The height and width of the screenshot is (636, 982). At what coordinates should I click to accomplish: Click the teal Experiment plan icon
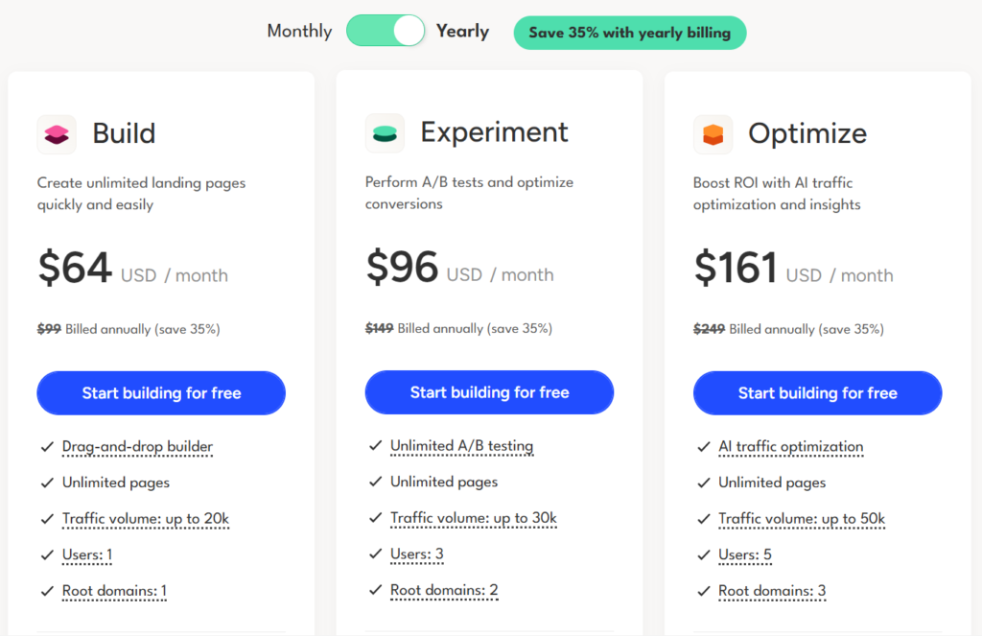click(384, 134)
